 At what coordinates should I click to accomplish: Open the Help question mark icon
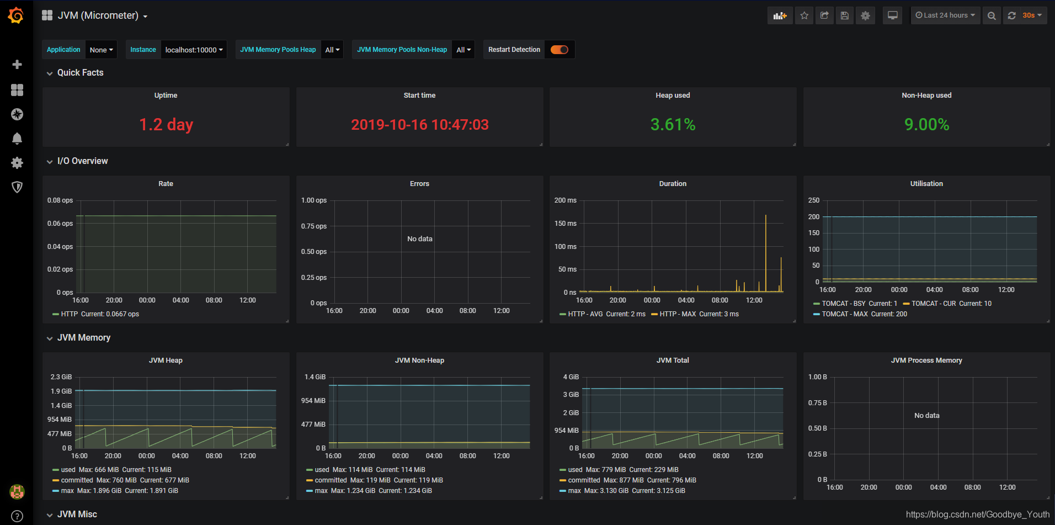[x=17, y=517]
